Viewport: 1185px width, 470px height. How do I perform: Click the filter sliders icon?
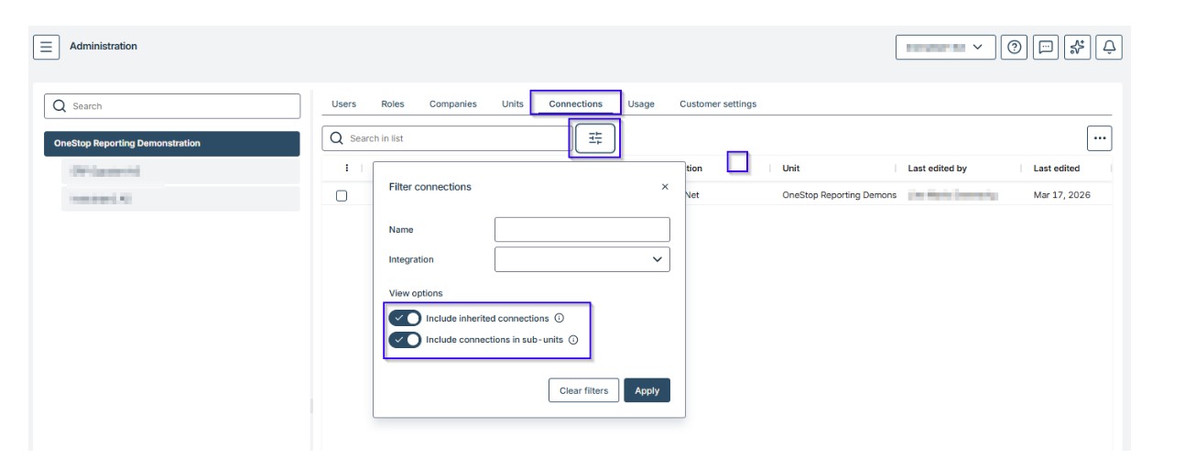point(595,138)
